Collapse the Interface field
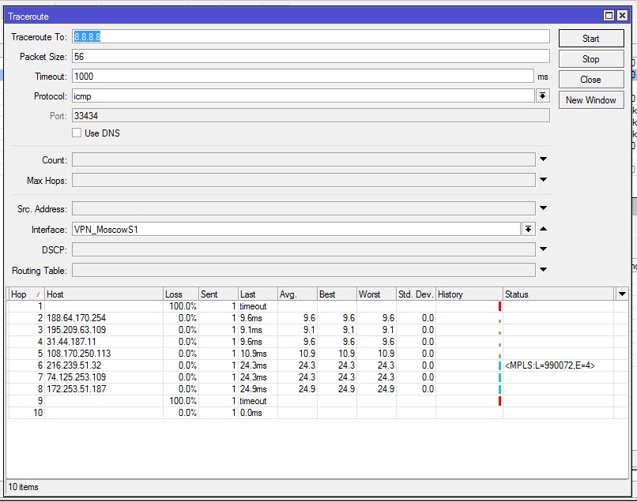Image resolution: width=637 pixels, height=502 pixels. point(544,229)
